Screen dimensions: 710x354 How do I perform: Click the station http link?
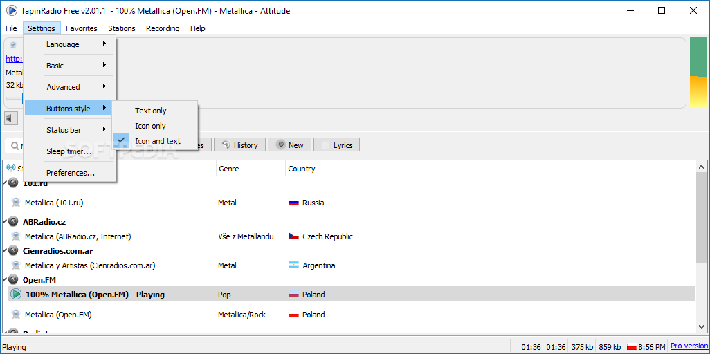click(x=14, y=59)
